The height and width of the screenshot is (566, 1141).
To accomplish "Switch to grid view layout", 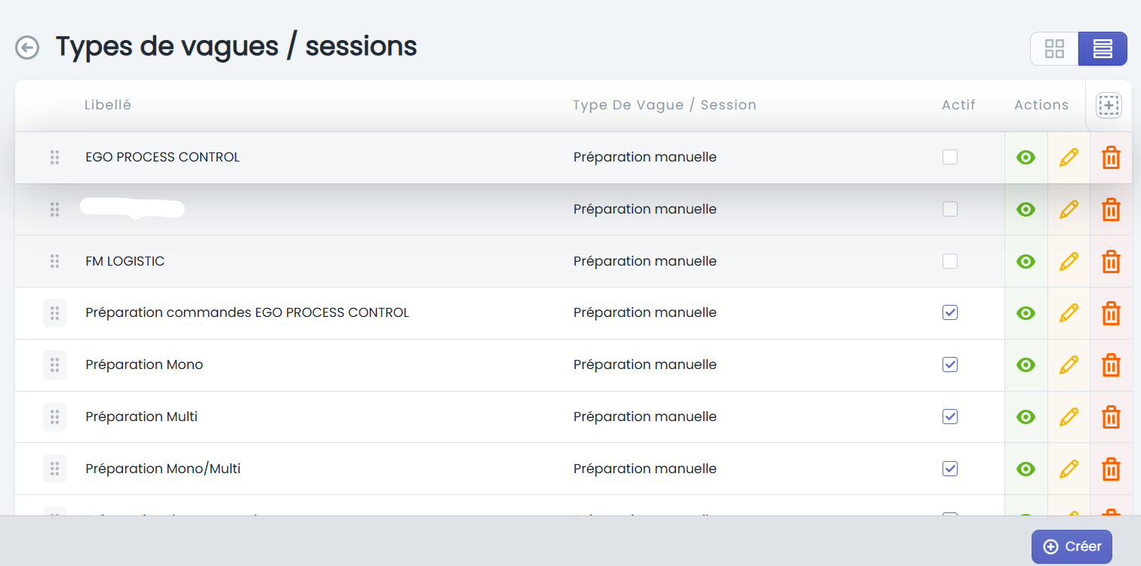I will point(1054,49).
